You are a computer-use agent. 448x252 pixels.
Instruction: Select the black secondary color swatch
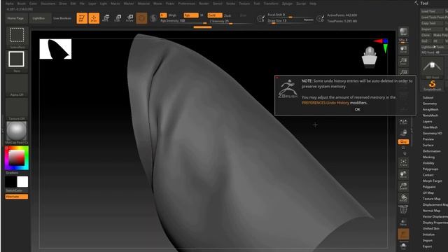tap(11, 182)
